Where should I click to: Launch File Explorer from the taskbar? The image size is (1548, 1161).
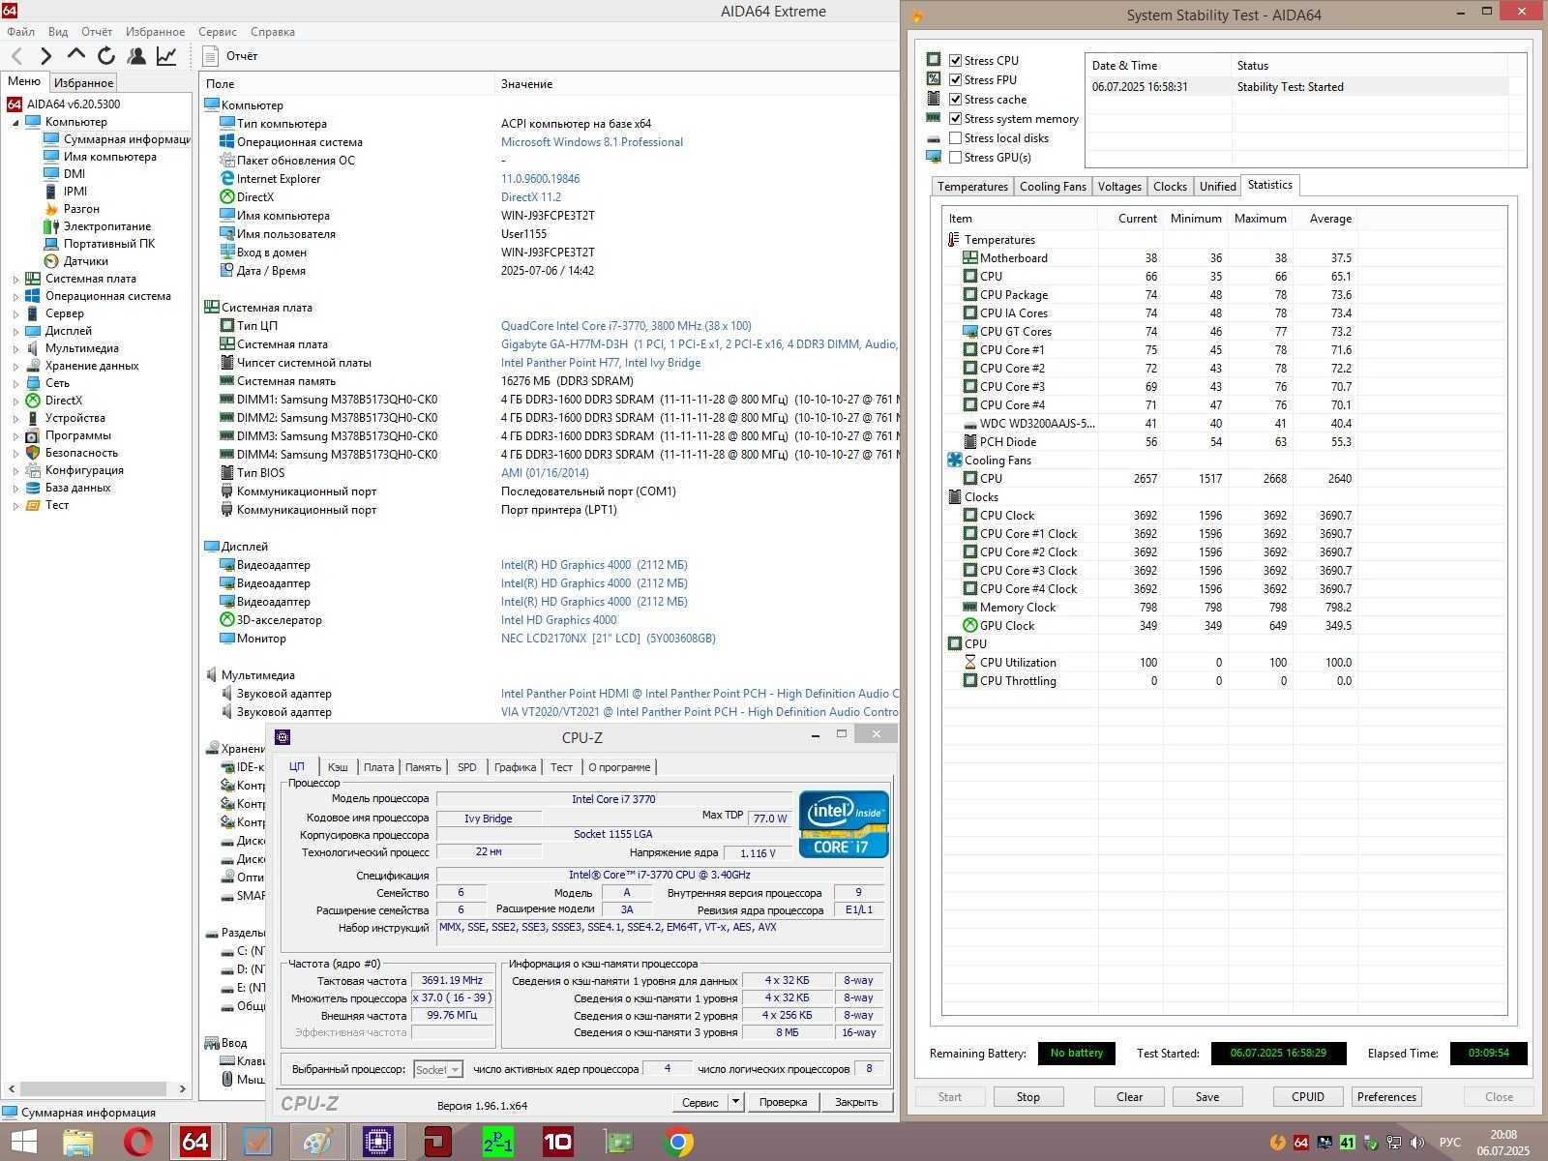(x=78, y=1143)
